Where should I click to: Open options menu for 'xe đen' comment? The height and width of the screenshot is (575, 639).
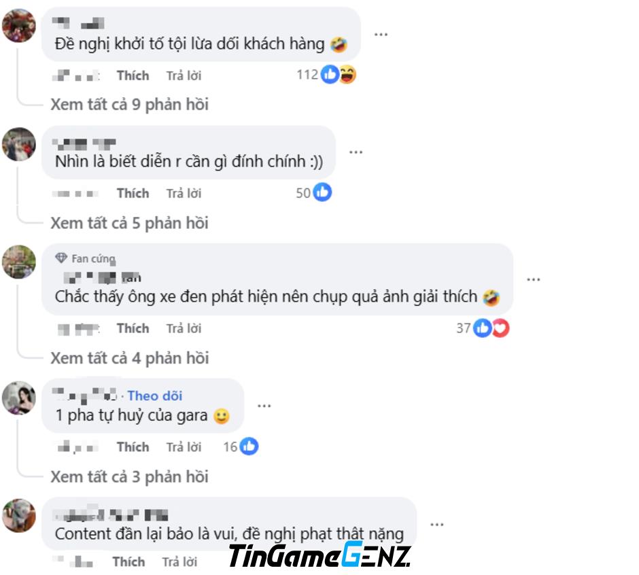coord(533,279)
